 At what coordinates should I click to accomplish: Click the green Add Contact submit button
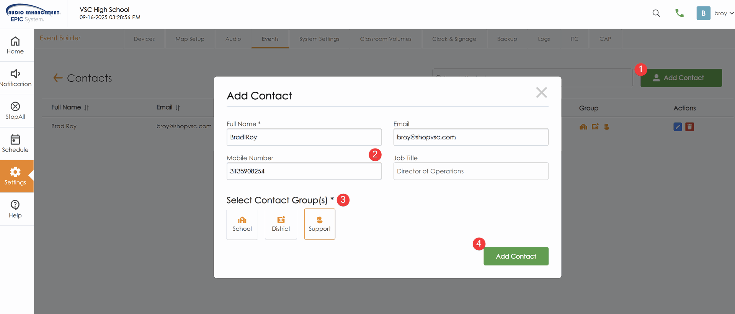tap(516, 256)
